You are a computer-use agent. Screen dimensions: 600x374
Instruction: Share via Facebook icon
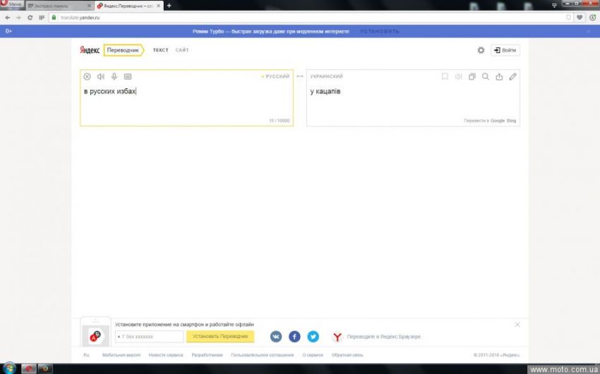click(x=294, y=337)
